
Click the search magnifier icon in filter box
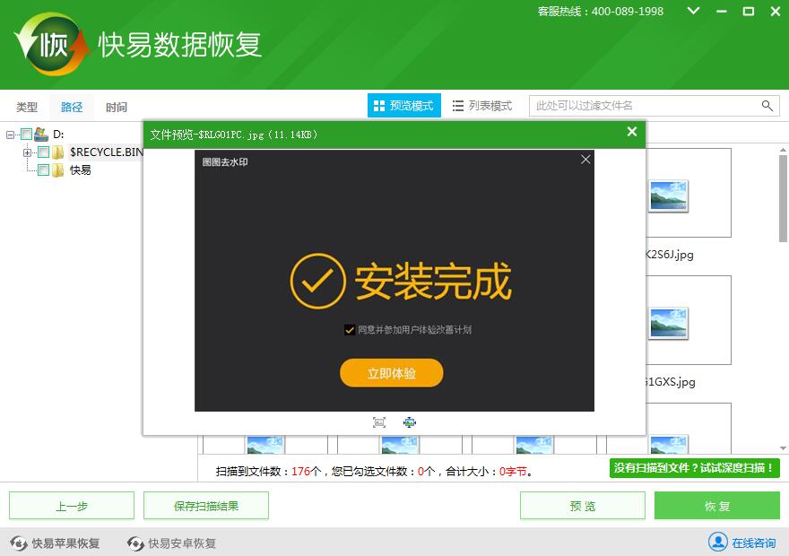767,106
